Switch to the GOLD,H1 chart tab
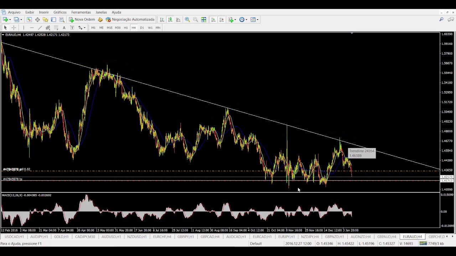The height and width of the screenshot is (256, 456). [x=61, y=237]
